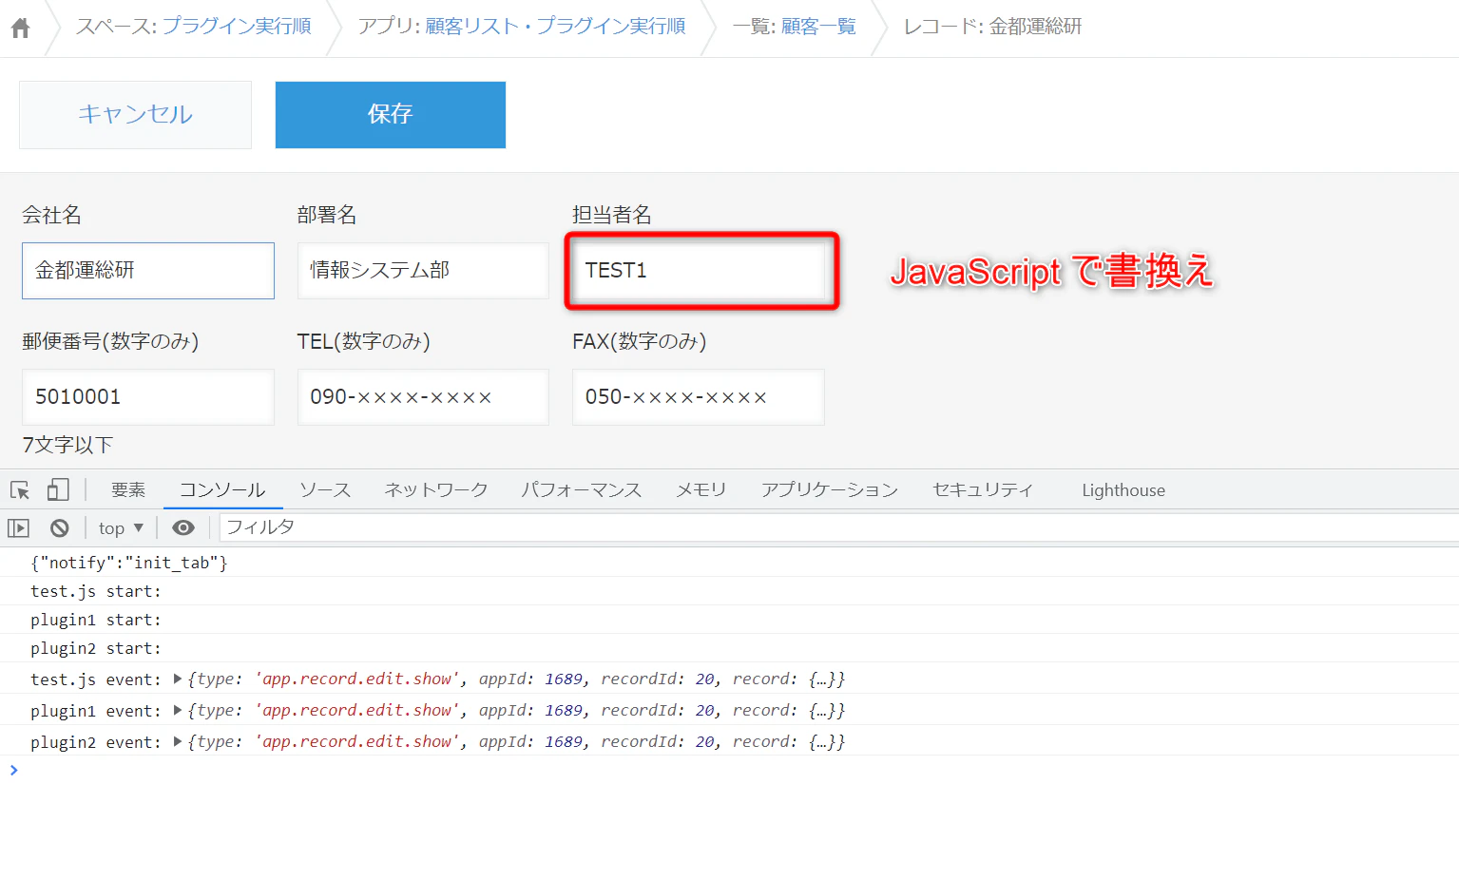Viewport: 1459px width, 880px height.
Task: Open live expression eye icon
Action: coord(183,527)
